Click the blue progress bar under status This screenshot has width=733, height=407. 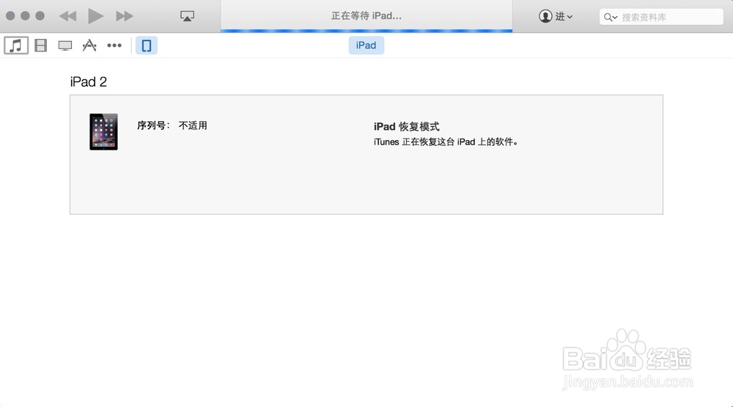point(366,31)
